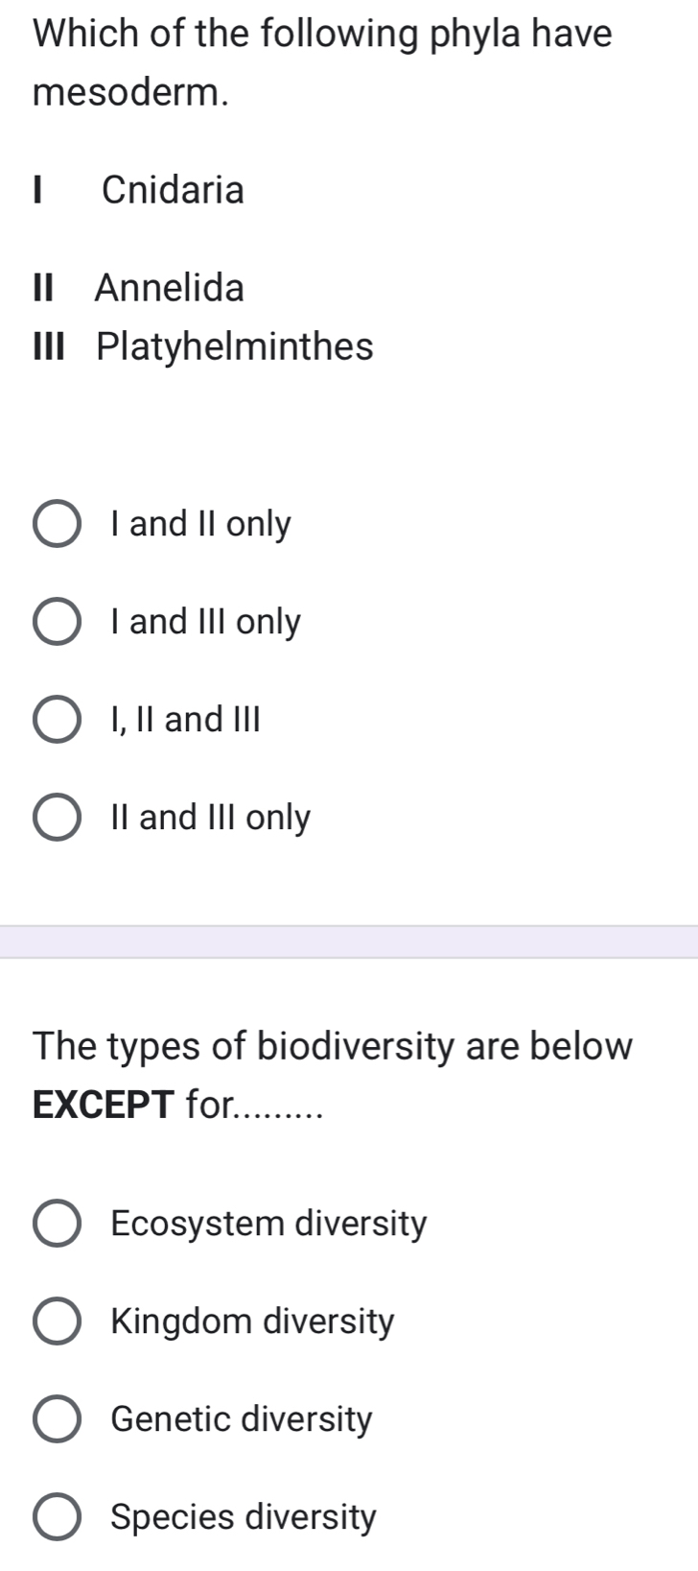Pick the 'II and III only' answer
The width and height of the screenshot is (698, 1571).
(58, 819)
